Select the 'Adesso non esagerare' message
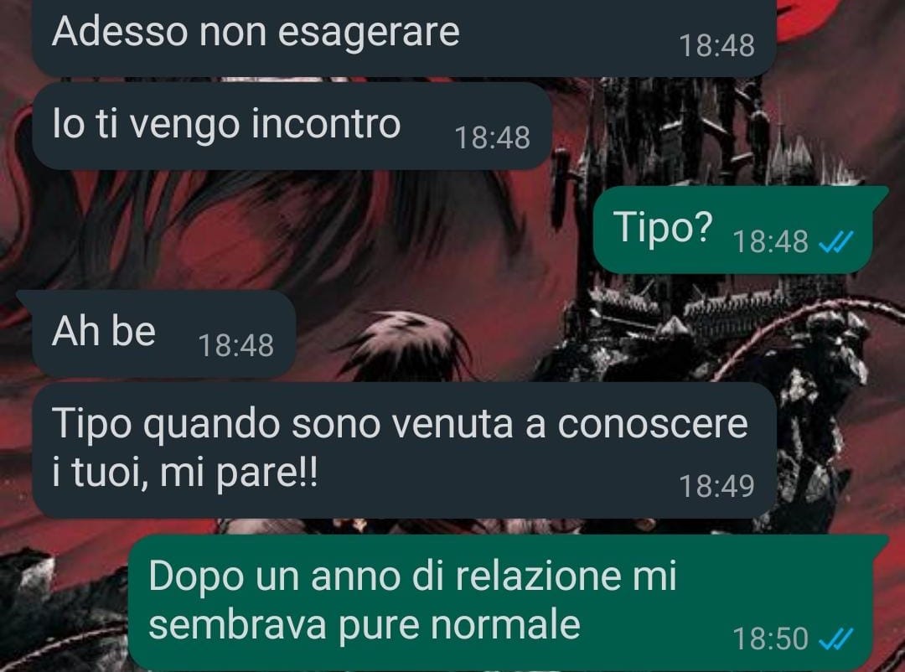The image size is (905, 672). [403, 36]
